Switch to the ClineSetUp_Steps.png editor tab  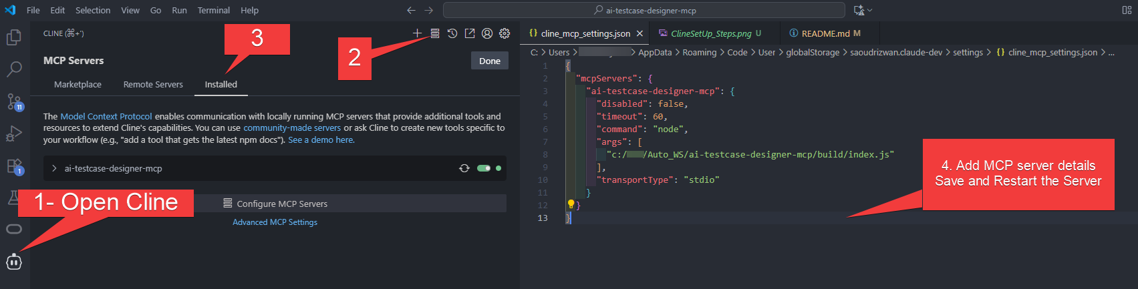click(x=711, y=33)
